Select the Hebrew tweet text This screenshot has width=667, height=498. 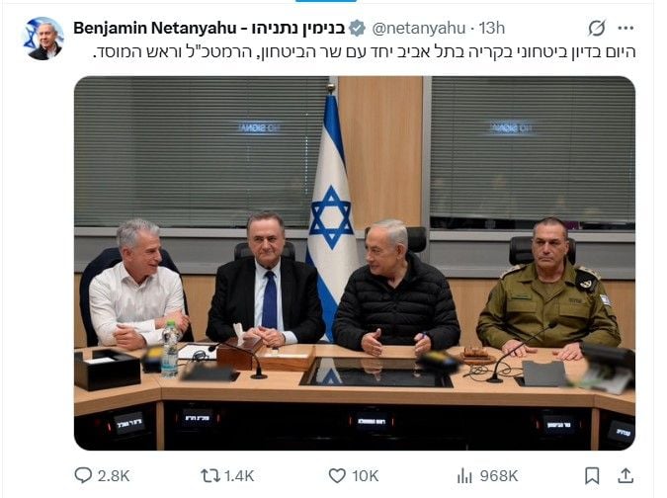coord(364,52)
